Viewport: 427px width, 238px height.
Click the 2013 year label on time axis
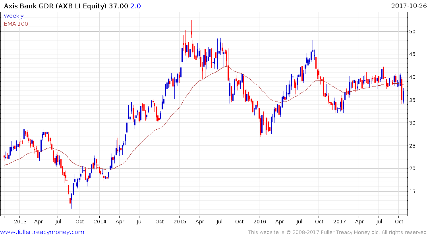[x=20, y=222]
